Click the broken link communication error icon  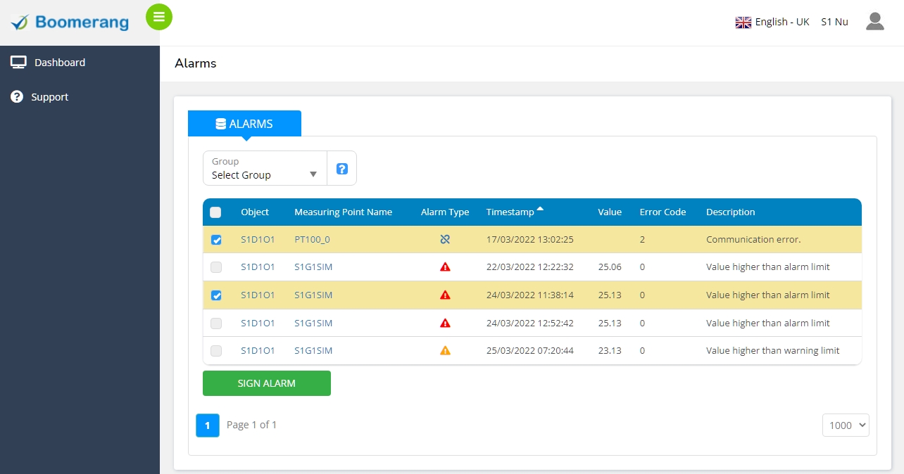pos(445,240)
